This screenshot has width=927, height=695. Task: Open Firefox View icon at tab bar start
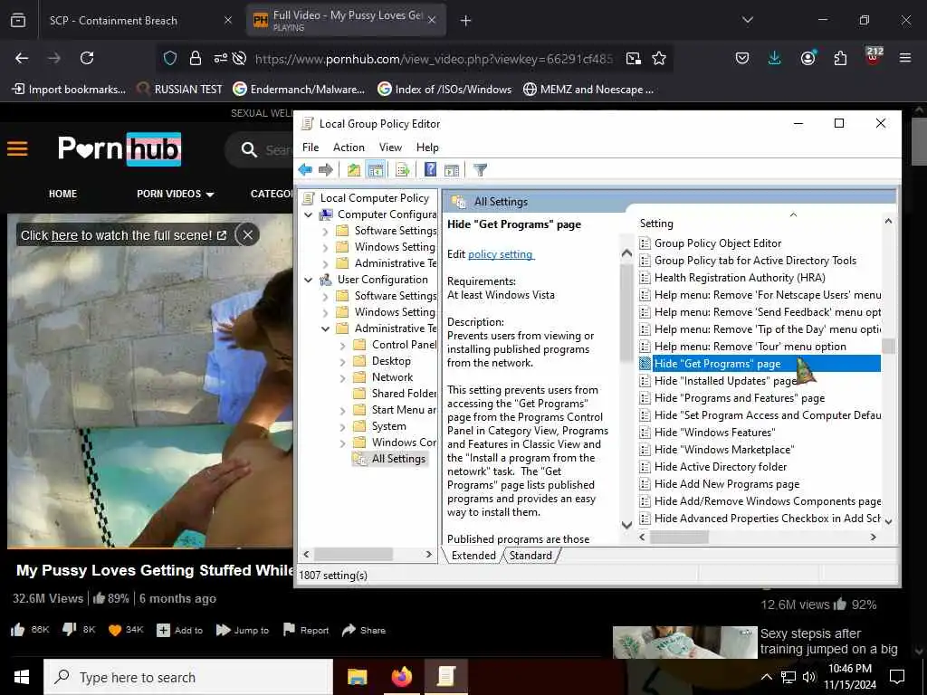18,21
